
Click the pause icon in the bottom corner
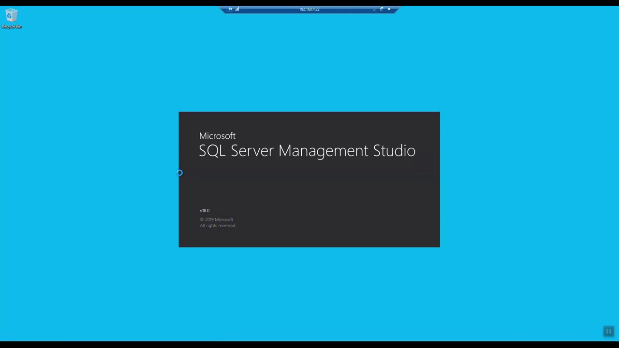point(609,332)
